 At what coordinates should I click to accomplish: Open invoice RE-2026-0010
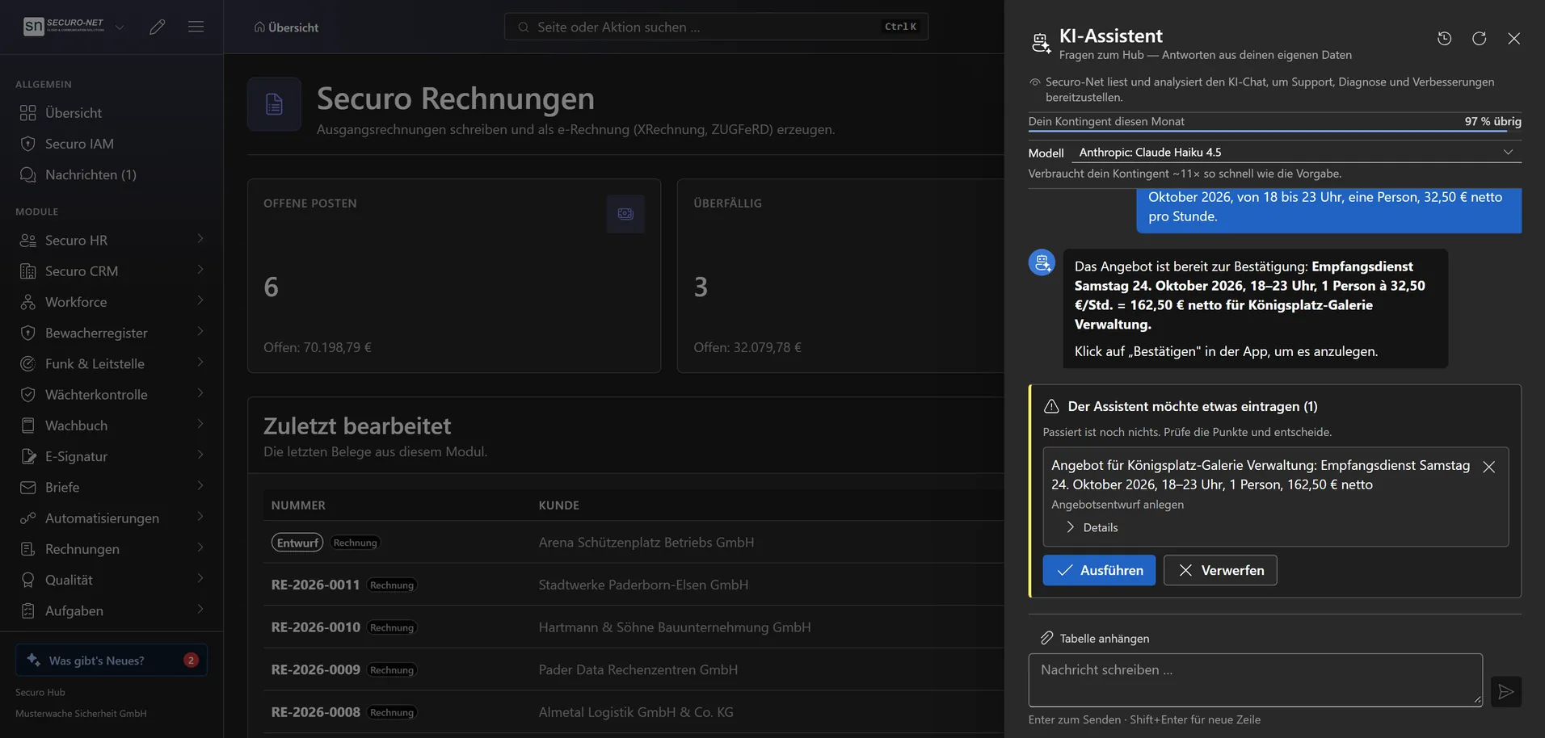[315, 627]
